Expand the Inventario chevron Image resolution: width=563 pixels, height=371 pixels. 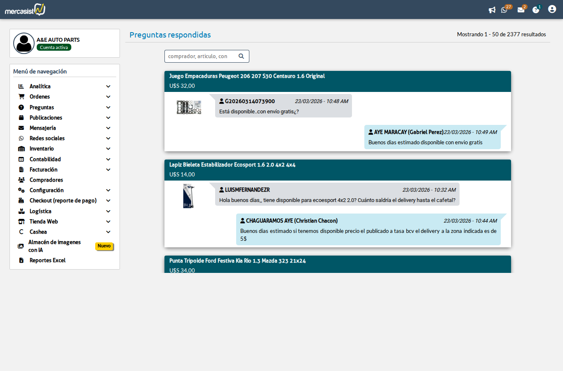108,149
